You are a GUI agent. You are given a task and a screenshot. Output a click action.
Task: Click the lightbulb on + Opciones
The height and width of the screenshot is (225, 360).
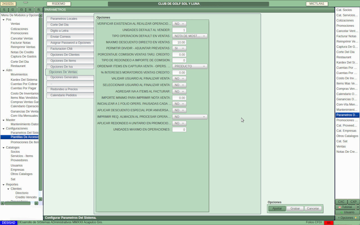[x=356, y=218]
